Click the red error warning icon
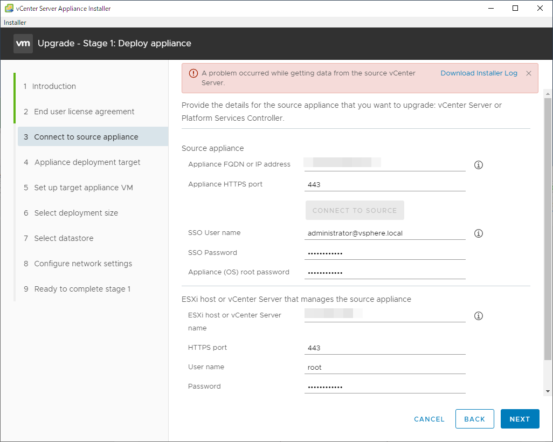The width and height of the screenshot is (553, 442). (x=192, y=73)
